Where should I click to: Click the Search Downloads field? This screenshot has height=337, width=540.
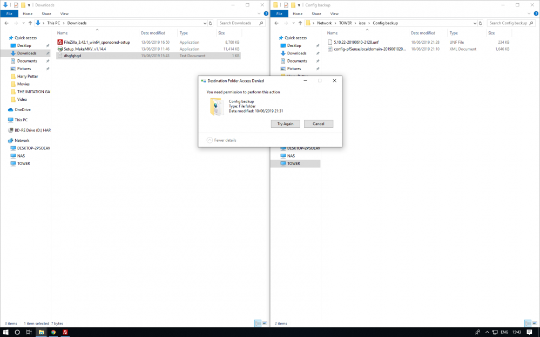click(x=241, y=23)
